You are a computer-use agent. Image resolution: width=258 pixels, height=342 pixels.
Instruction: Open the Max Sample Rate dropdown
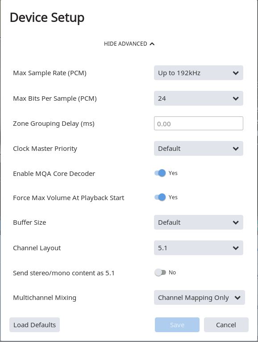pos(198,73)
